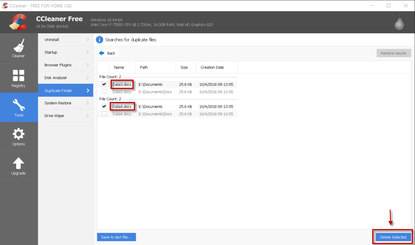Click E:\Documents path of checked Data3.docx
This screenshot has height=245, width=415.
[x=150, y=84]
